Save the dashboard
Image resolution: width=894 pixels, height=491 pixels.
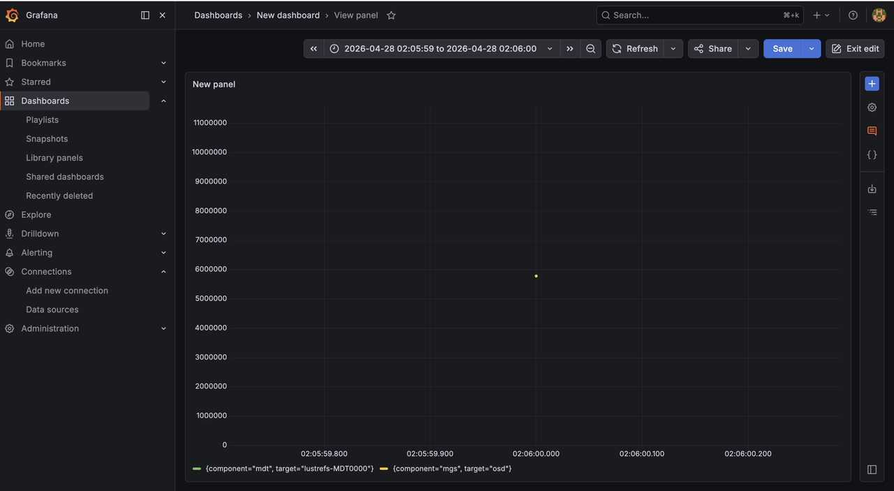[x=782, y=48]
